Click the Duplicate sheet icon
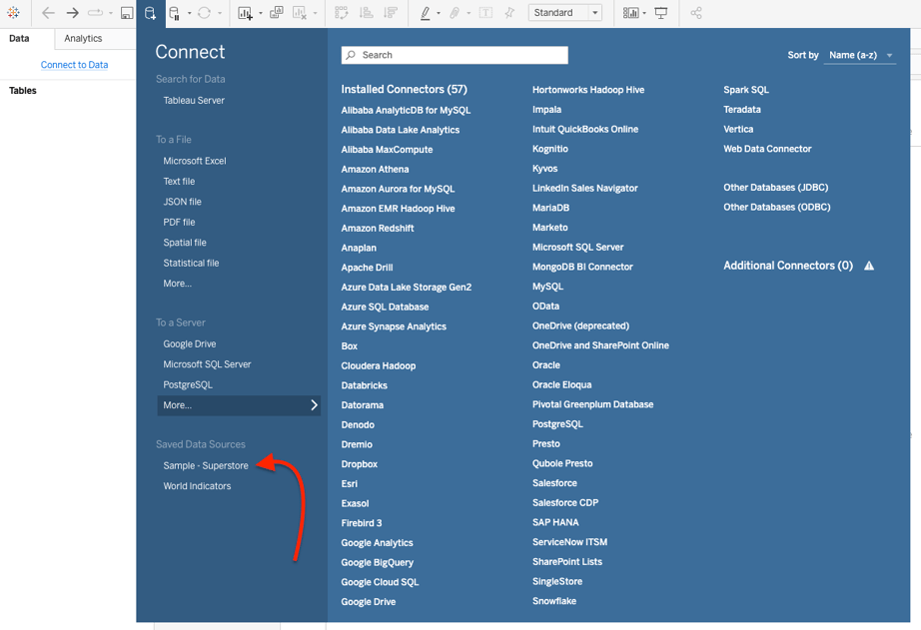Image resolution: width=921 pixels, height=630 pixels. (277, 13)
